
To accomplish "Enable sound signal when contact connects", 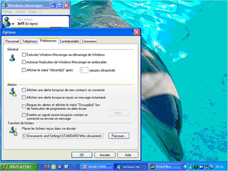I will [24, 115].
